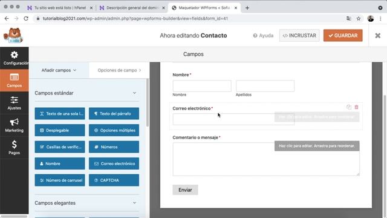Go back in browser history
The width and height of the screenshot is (387, 218).
click(7, 19)
